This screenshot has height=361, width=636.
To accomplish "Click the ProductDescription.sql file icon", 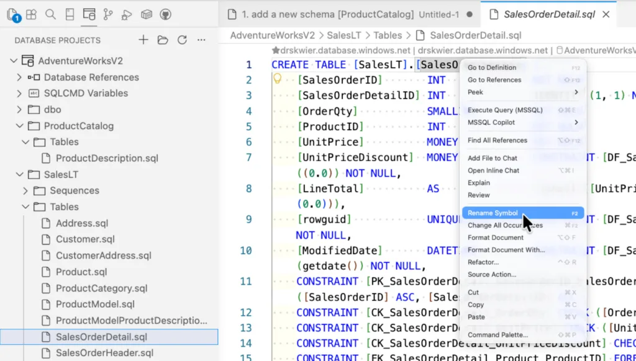I will 46,158.
